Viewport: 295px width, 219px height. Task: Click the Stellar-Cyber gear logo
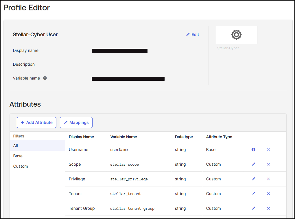(236, 35)
